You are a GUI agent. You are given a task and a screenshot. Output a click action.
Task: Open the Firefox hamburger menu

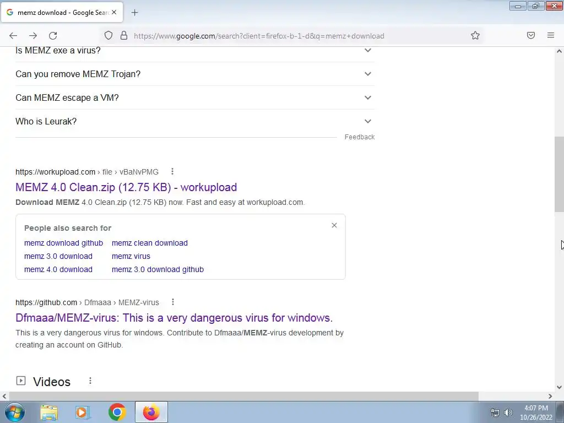(x=551, y=35)
